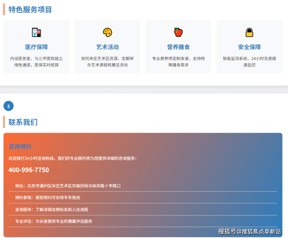The width and height of the screenshot is (288, 238).
Task: Click the 24小时咨询热线 welcome text
Action: [x=72, y=158]
